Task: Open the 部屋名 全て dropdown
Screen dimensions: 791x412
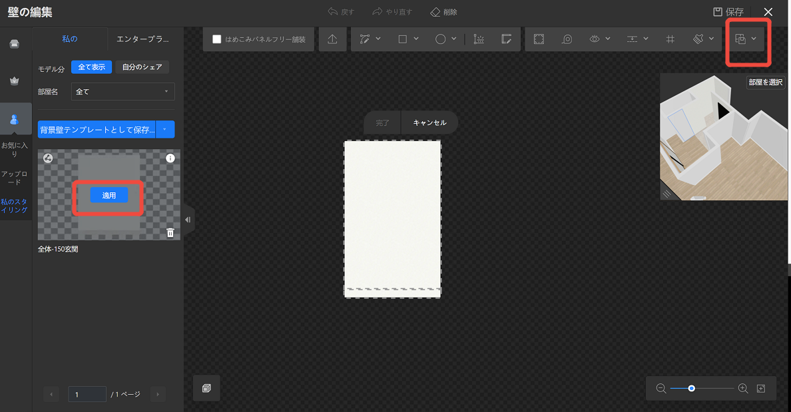Action: coord(123,91)
